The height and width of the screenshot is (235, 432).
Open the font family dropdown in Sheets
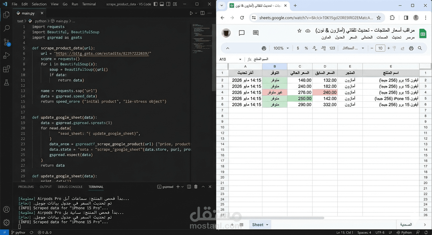pos(353,48)
